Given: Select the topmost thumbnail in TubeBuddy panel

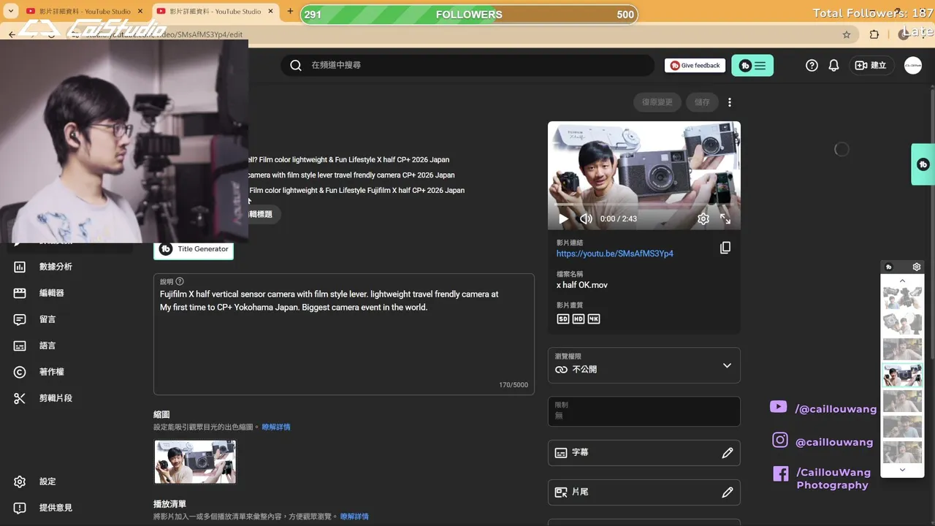Looking at the screenshot, I should tap(902, 298).
